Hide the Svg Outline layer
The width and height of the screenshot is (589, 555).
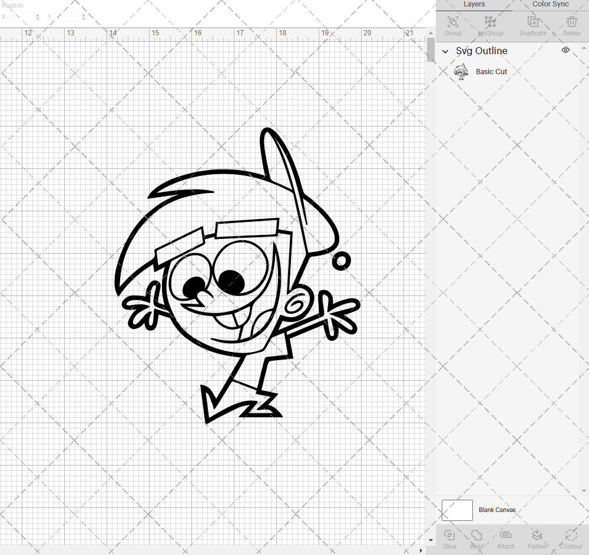click(565, 50)
